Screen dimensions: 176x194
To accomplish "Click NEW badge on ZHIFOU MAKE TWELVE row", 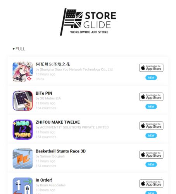I will pyautogui.click(x=151, y=136).
